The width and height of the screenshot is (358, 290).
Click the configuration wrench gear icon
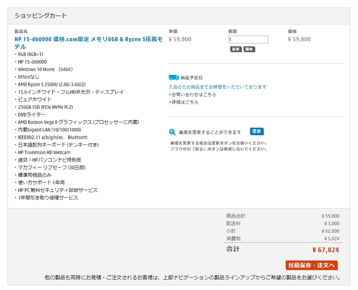point(172,132)
